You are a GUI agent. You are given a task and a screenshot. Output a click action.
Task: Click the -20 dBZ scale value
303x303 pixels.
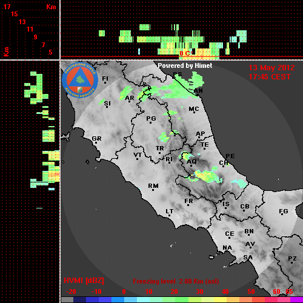tap(71, 291)
